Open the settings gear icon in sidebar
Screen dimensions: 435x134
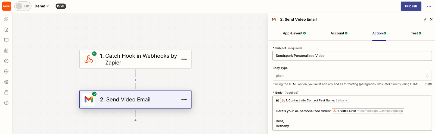click(x=6, y=82)
